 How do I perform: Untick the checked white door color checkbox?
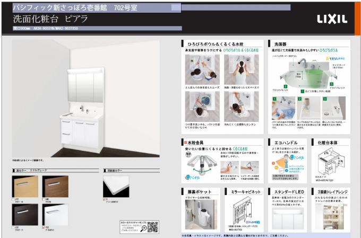(x=44, y=227)
